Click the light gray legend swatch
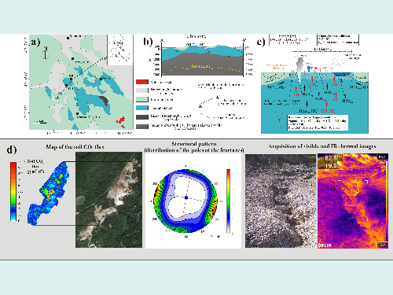393x295 pixels. 142,90
